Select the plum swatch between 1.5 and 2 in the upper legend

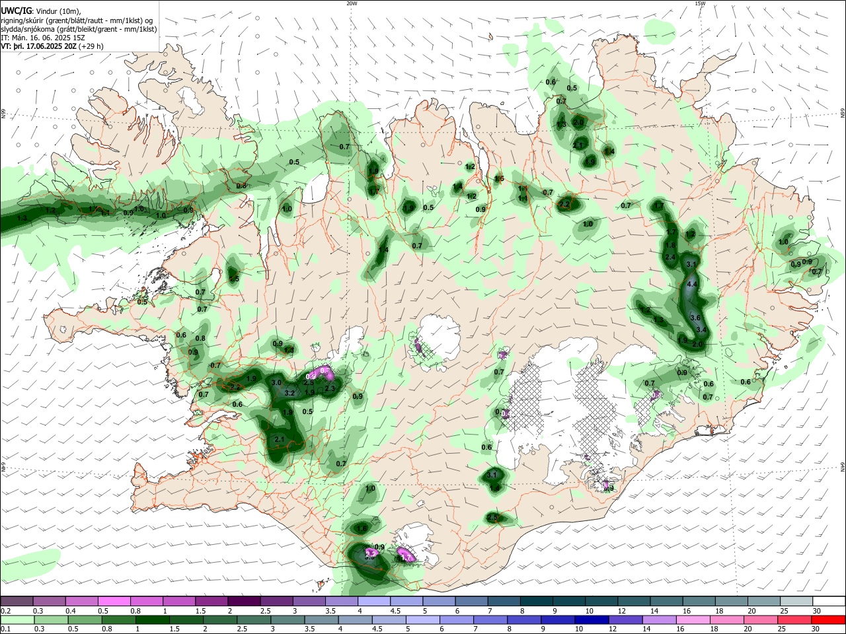pyautogui.click(x=211, y=602)
